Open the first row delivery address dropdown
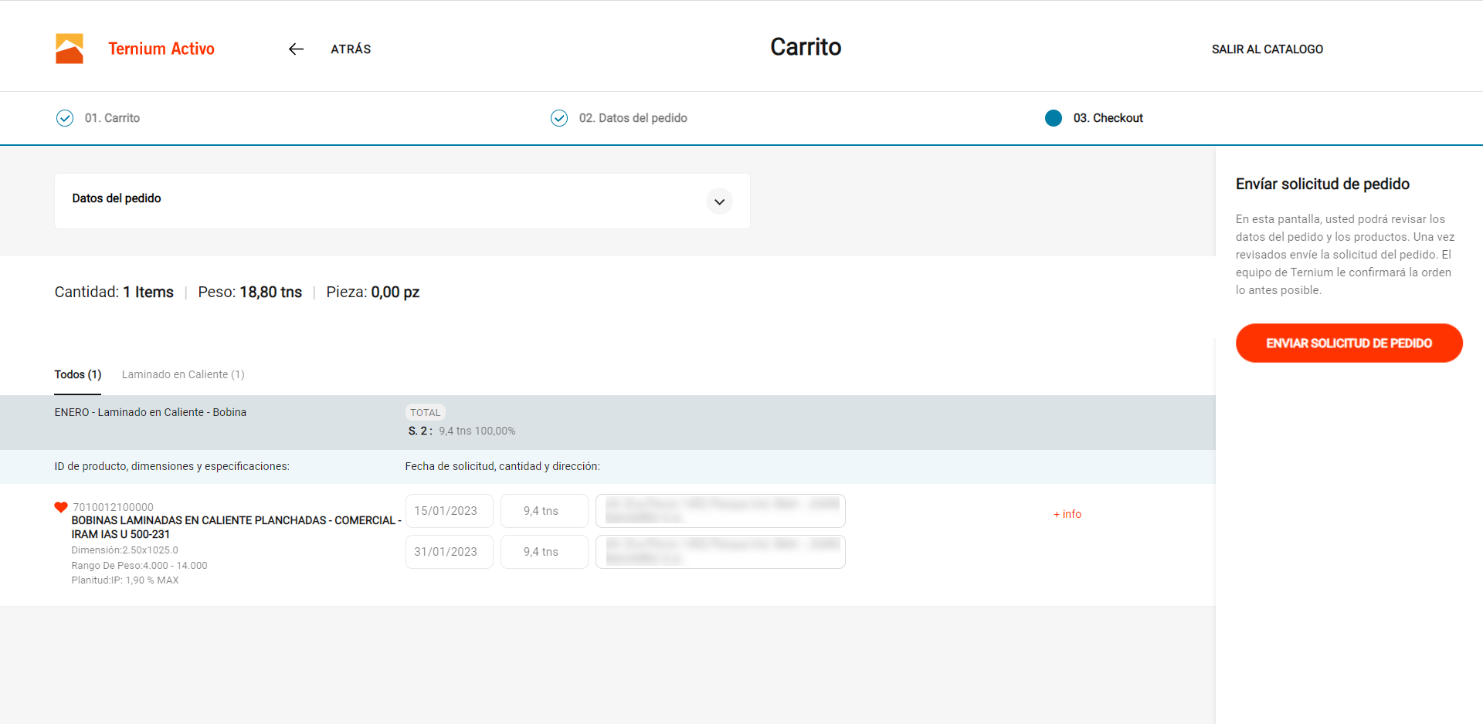This screenshot has width=1483, height=724. tap(720, 511)
